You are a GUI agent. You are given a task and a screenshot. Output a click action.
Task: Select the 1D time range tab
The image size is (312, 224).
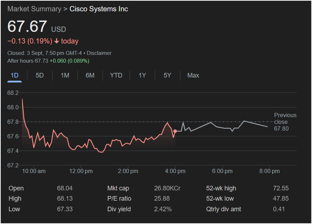(x=15, y=75)
